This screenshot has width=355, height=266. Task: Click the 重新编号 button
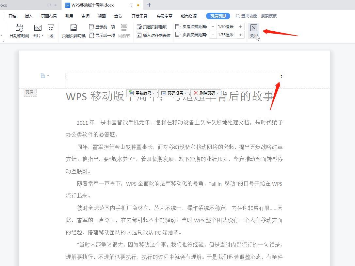click(x=142, y=93)
